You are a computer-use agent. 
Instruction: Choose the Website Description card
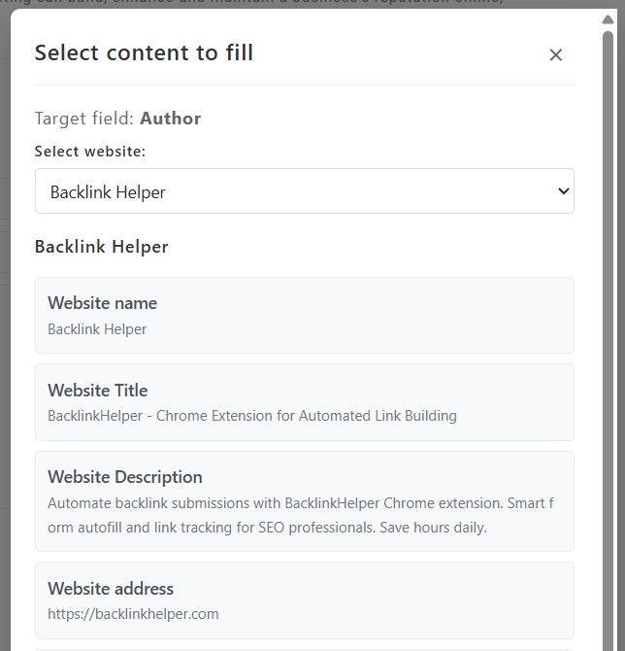click(x=304, y=500)
